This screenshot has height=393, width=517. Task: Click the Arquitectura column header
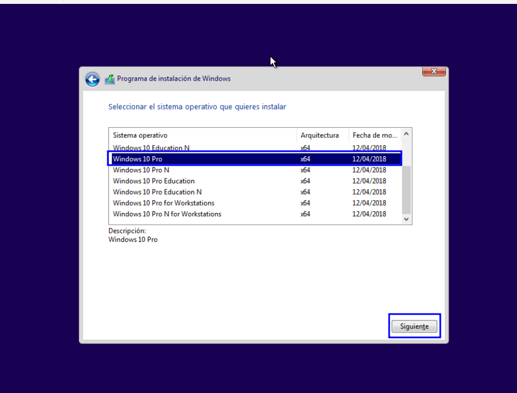(x=323, y=135)
